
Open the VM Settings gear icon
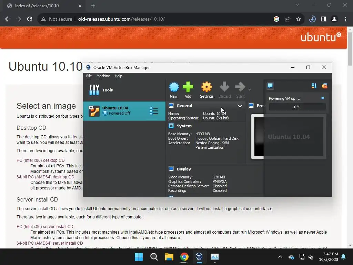[x=206, y=87]
